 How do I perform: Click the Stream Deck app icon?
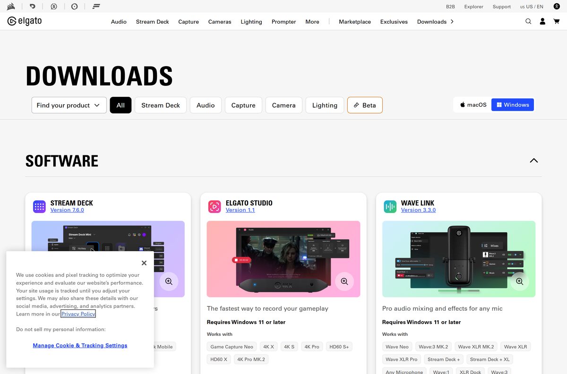point(39,206)
